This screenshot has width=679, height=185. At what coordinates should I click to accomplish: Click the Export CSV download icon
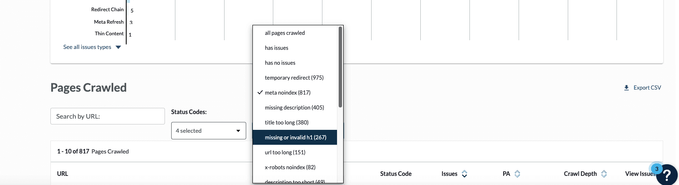point(626,88)
